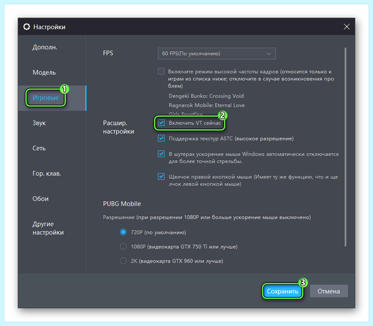Toggle Windows mouse acceleration shooter checkbox
373x326 pixels.
[x=161, y=154]
